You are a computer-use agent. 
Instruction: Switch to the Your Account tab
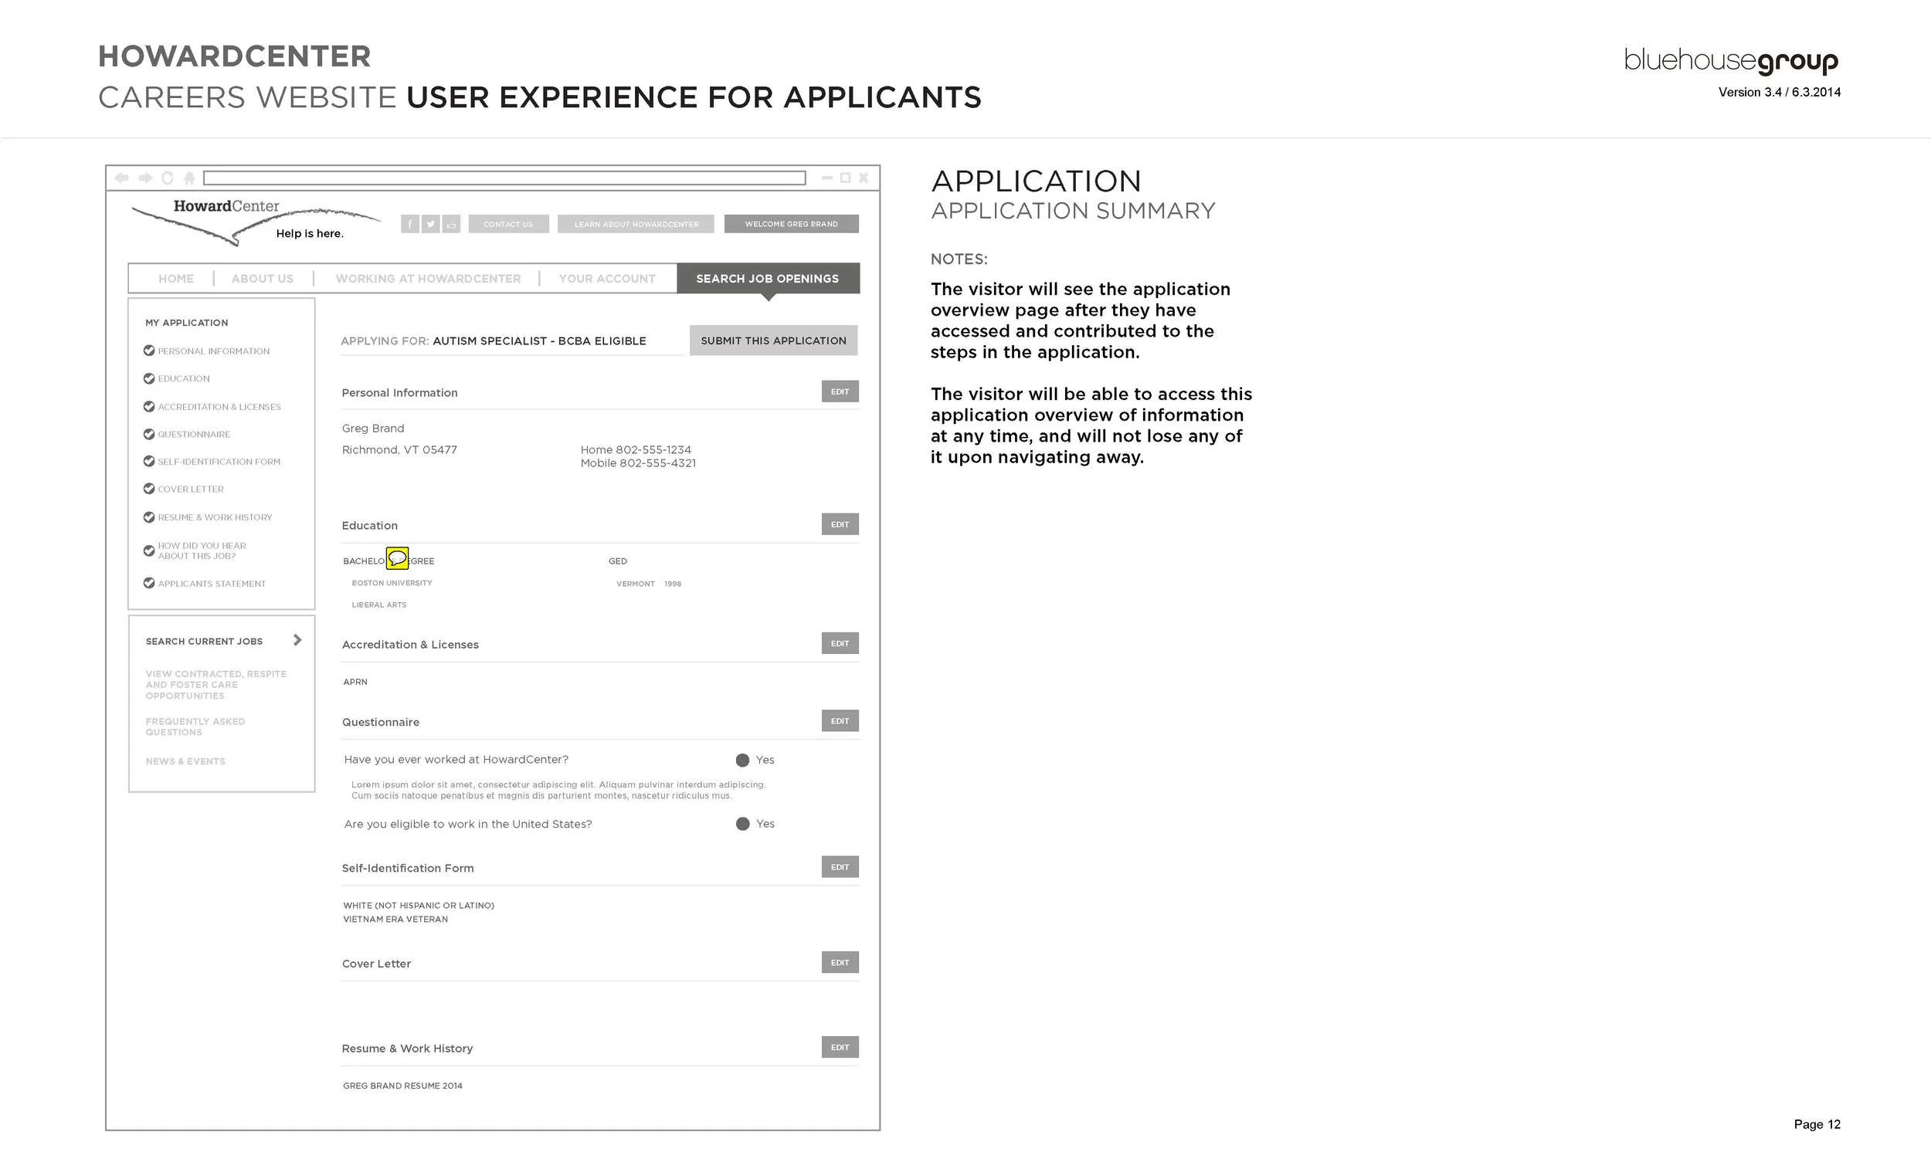(x=607, y=278)
